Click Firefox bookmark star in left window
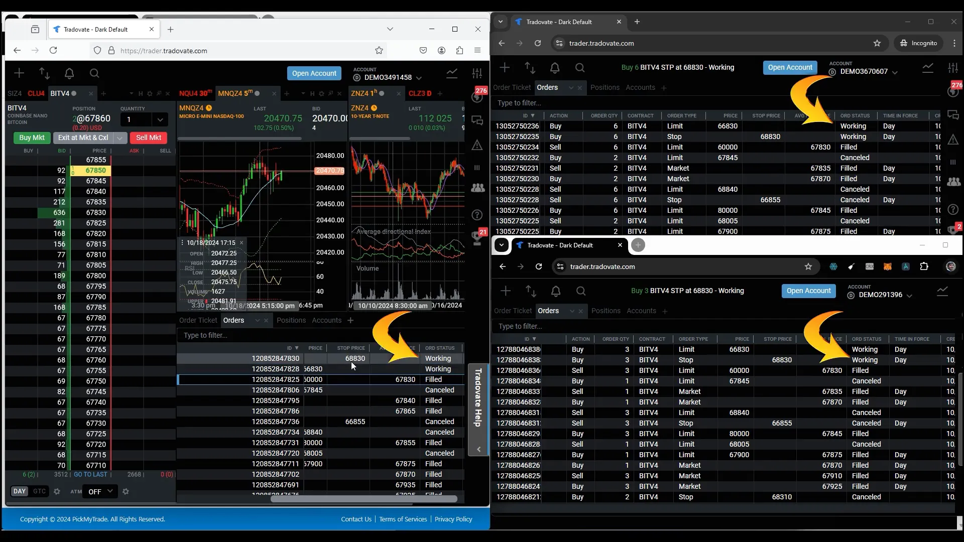Screen dimensions: 964x542 point(379,50)
